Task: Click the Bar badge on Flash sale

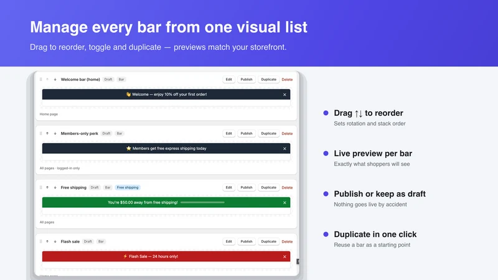Action: 101,241
